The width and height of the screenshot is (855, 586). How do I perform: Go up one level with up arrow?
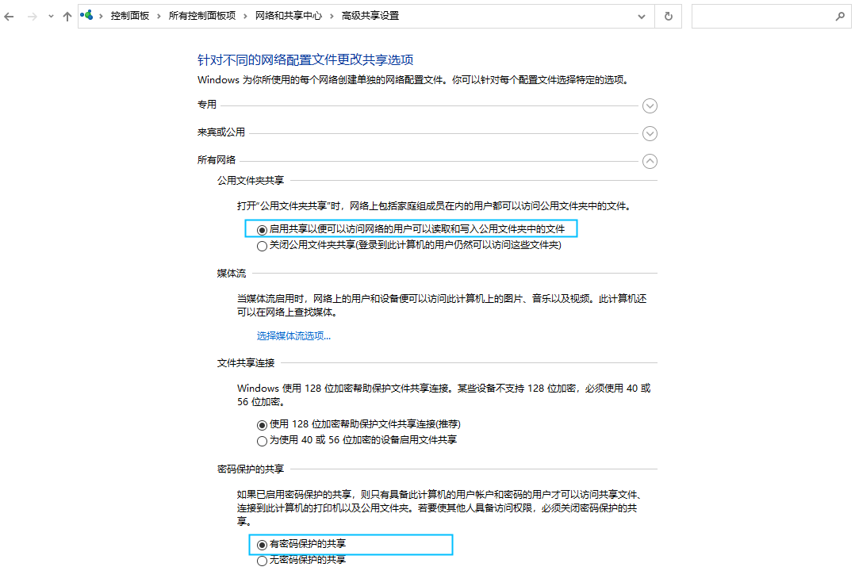(67, 17)
